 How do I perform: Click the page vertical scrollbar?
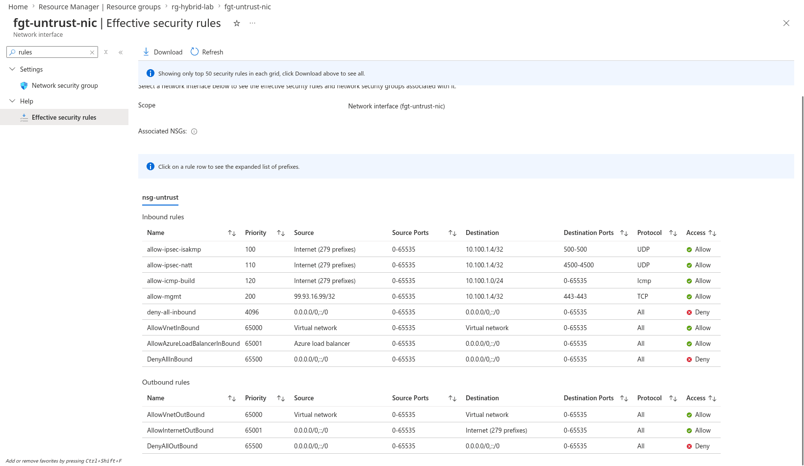pos(803,280)
